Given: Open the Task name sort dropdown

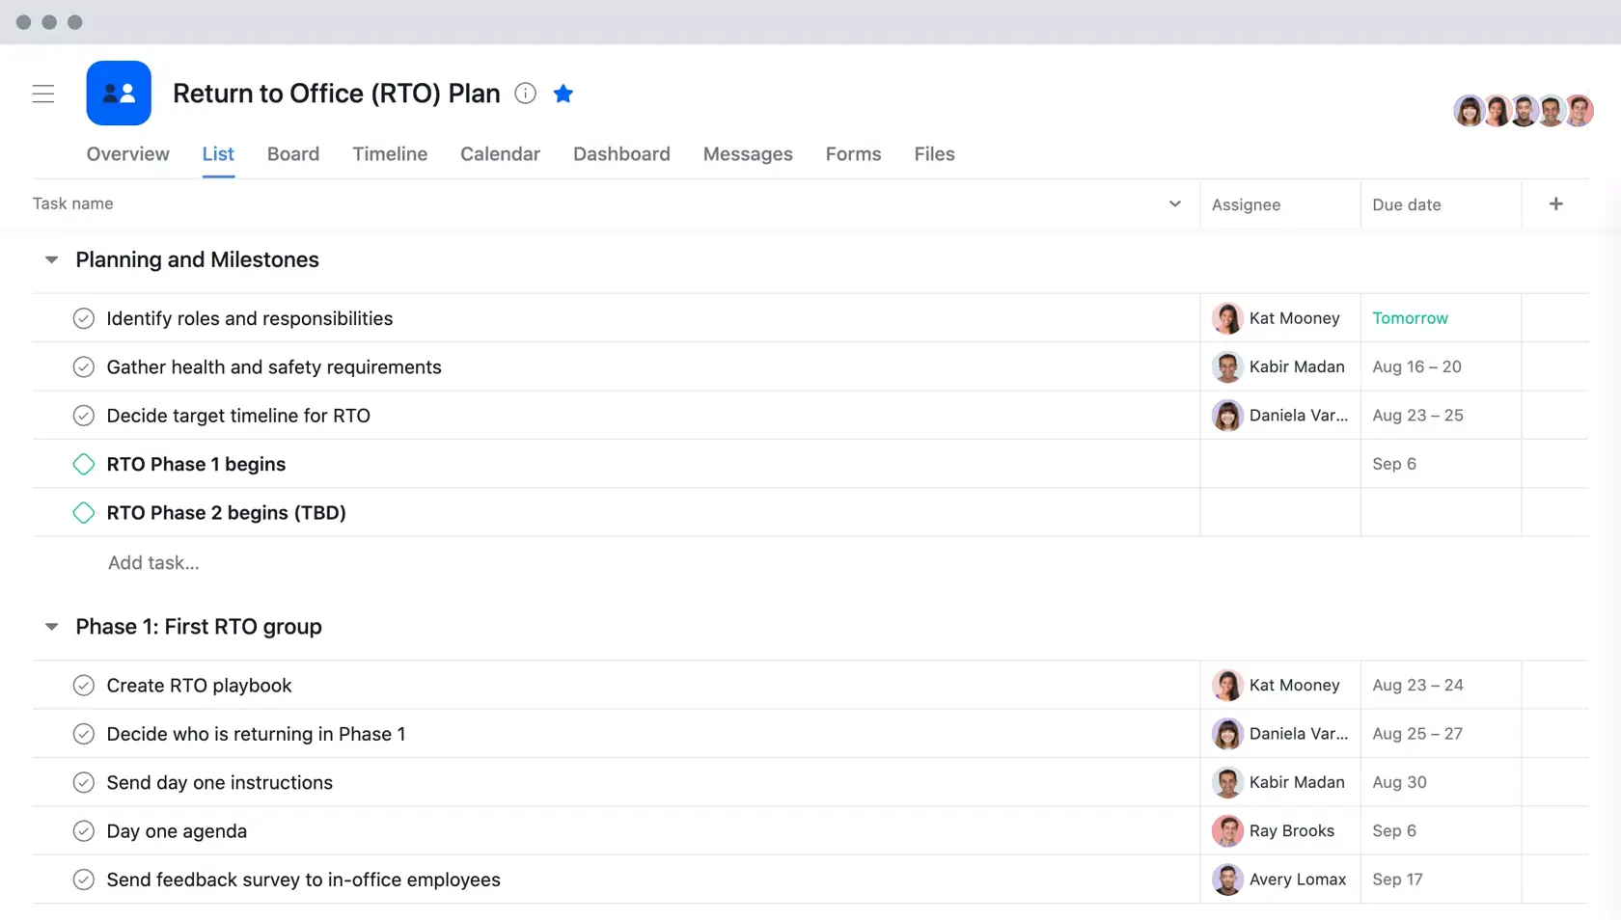Looking at the screenshot, I should pos(1174,203).
